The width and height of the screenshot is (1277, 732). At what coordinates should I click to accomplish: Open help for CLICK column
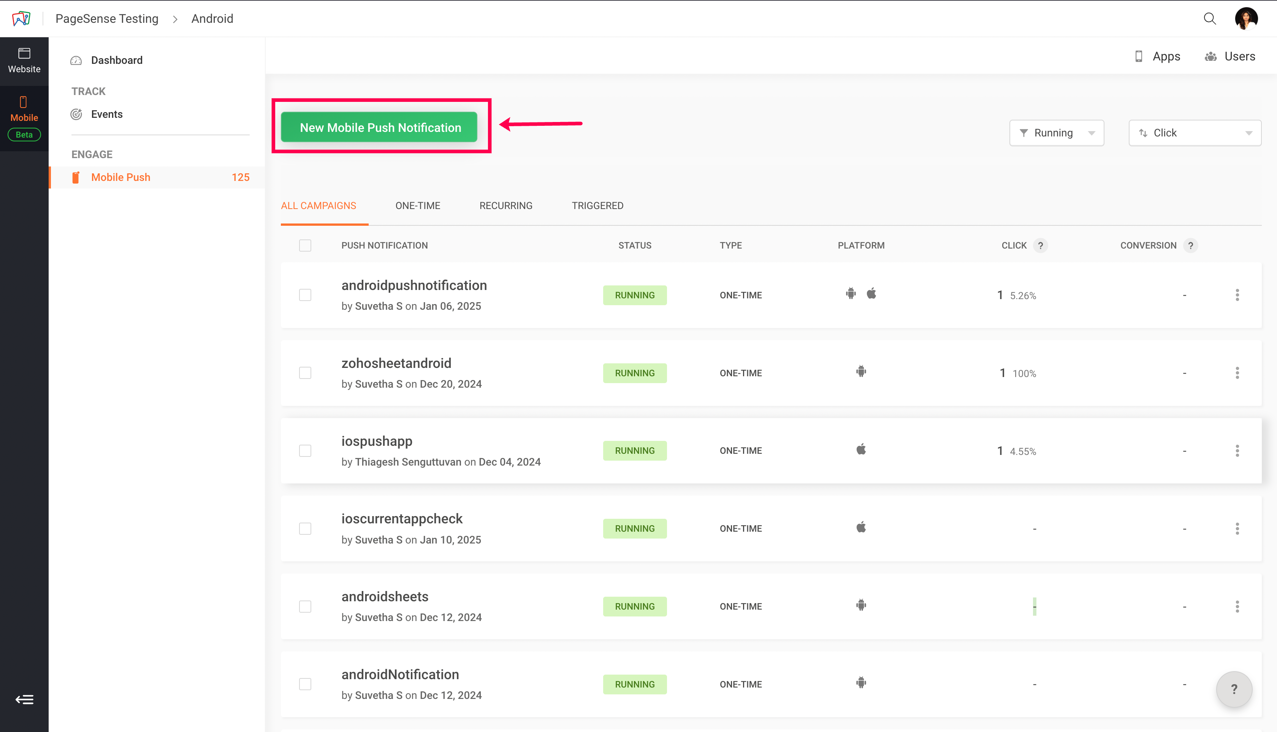tap(1040, 246)
